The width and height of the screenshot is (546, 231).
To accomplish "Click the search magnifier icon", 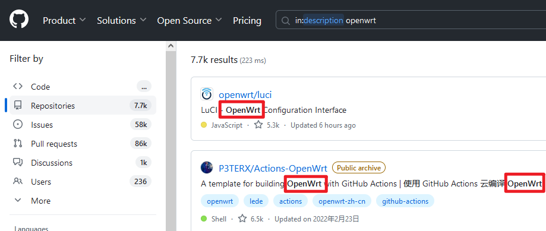I will pos(286,21).
